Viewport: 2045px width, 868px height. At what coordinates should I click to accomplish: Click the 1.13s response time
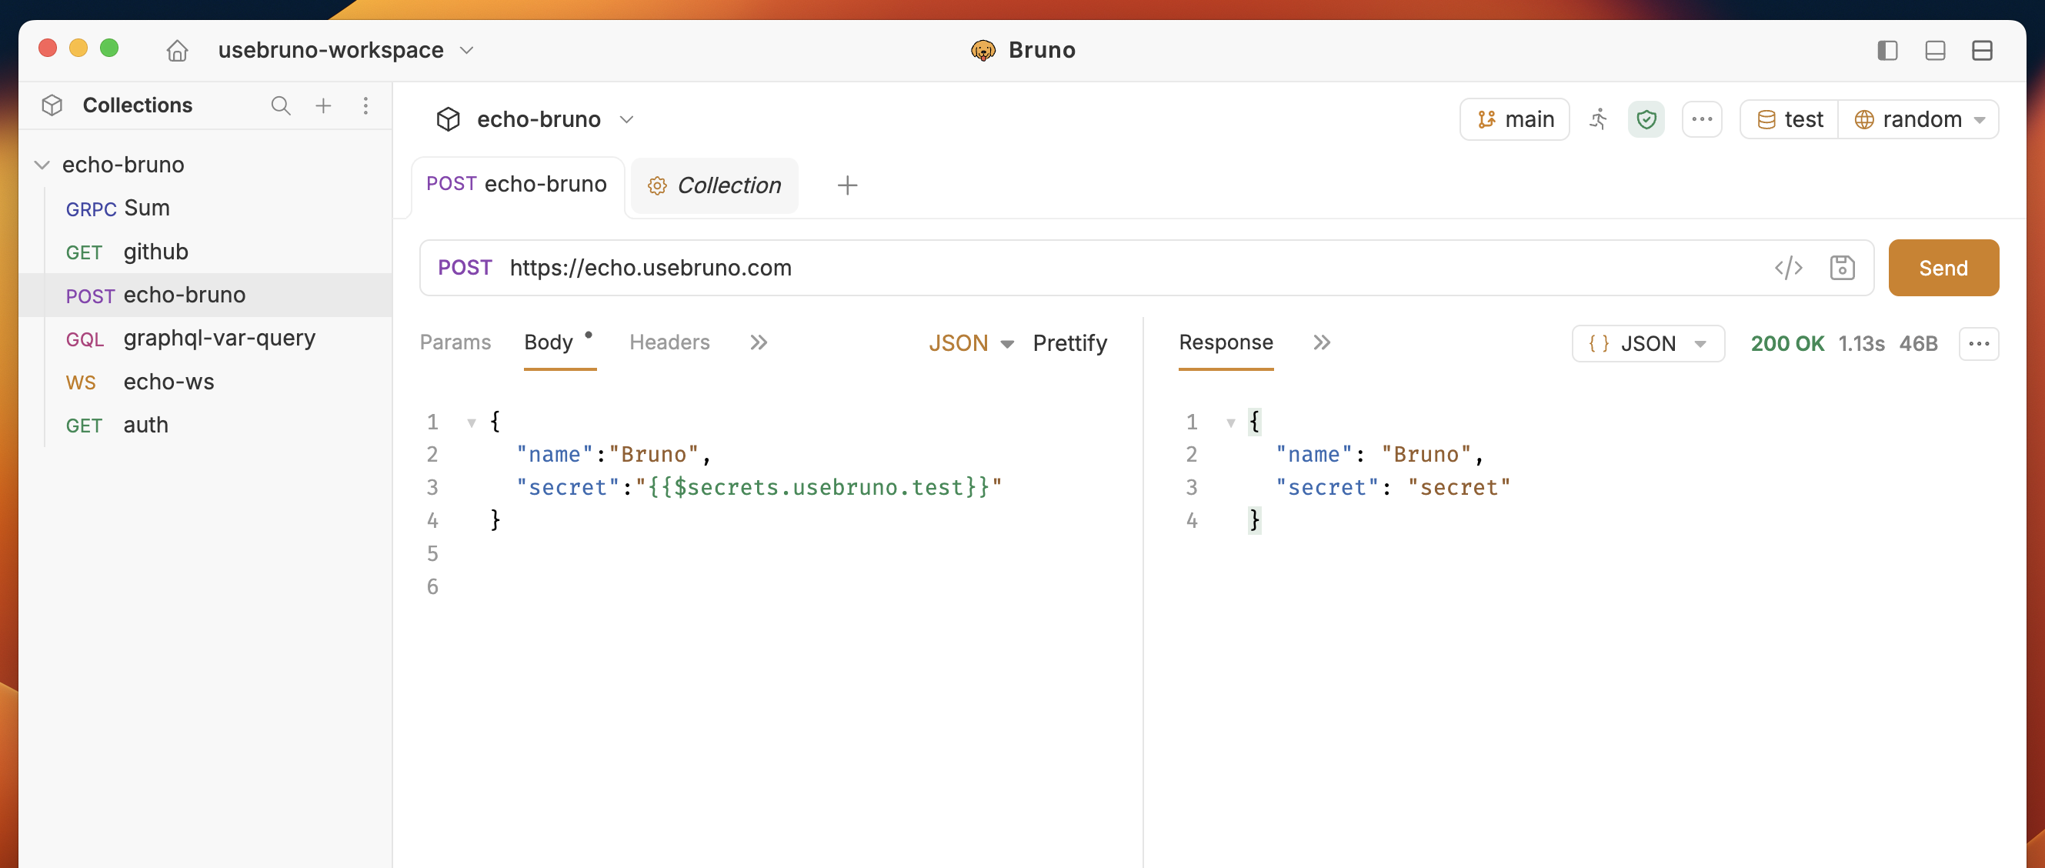pos(1861,343)
